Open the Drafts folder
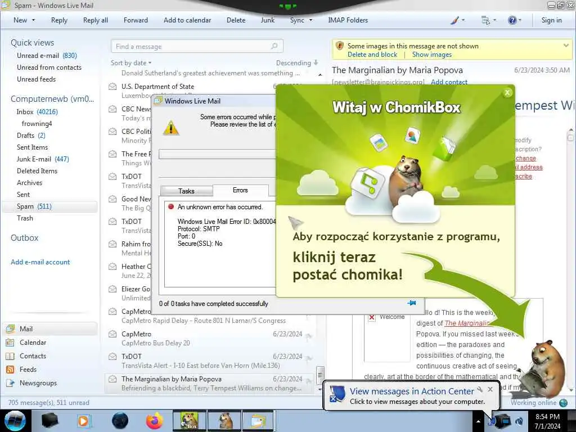The image size is (576, 432). tap(31, 135)
